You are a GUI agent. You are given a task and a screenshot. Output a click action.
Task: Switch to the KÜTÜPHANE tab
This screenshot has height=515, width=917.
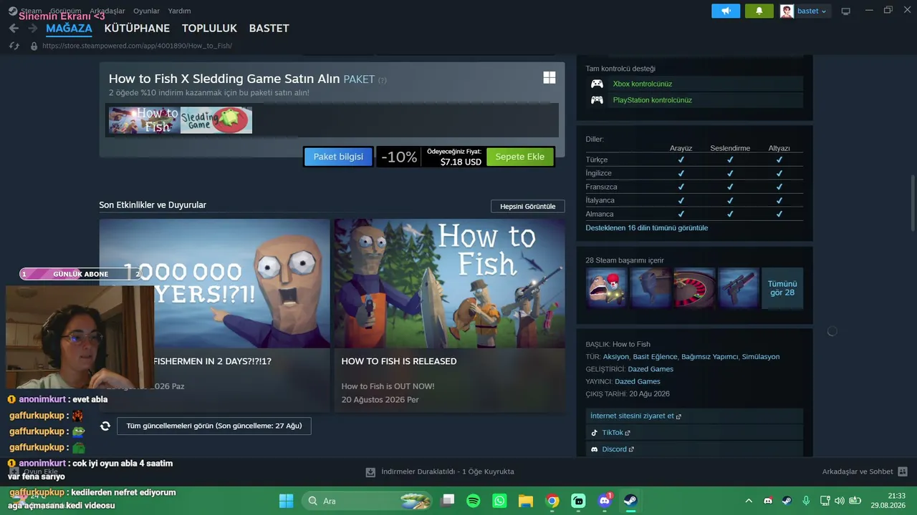[137, 29]
